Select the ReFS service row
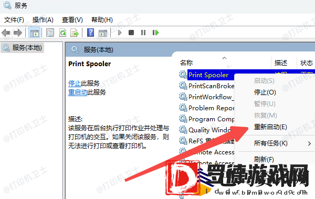Image resolution: width=315 pixels, height=199 pixels. point(211,141)
